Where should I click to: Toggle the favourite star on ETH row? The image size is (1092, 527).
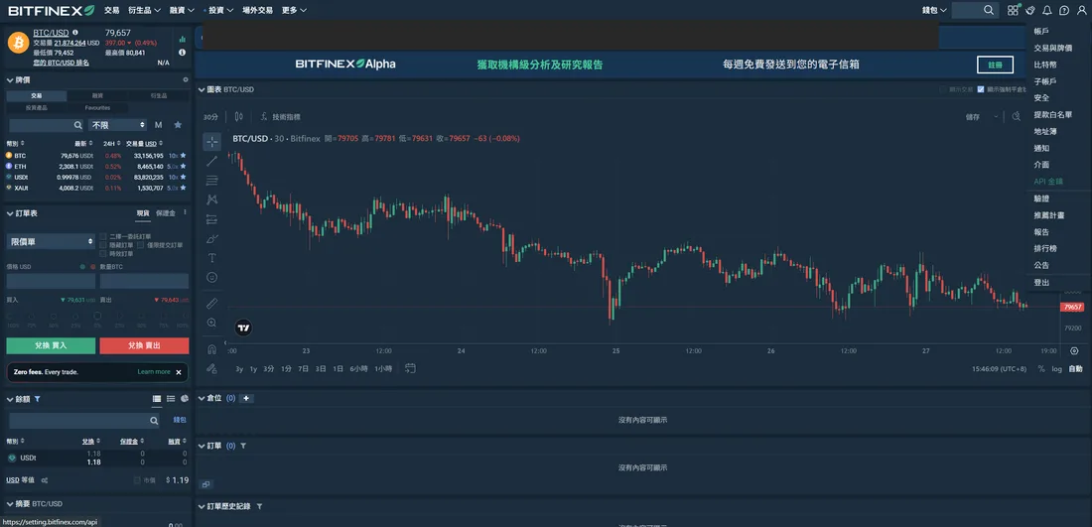[x=184, y=167]
